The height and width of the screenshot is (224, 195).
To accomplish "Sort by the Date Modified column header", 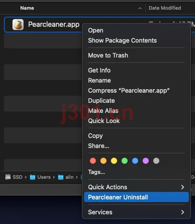I will (165, 8).
